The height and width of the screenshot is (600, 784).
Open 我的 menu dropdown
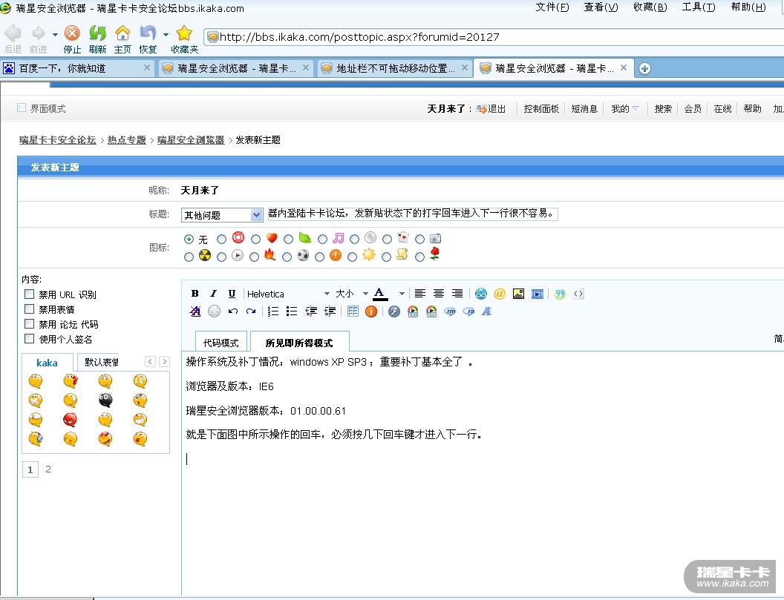click(625, 108)
